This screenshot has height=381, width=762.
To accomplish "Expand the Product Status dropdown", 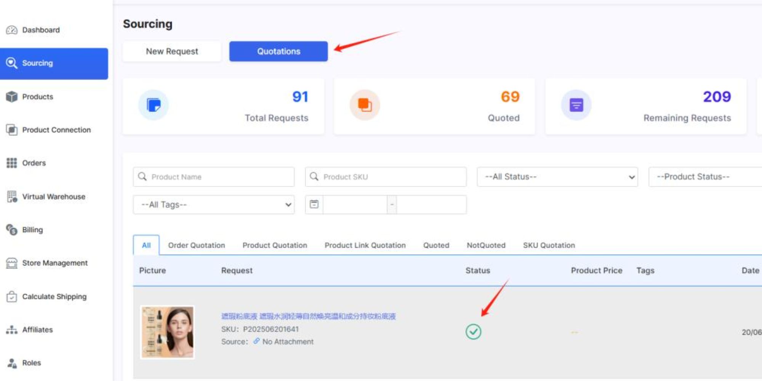I will point(705,177).
